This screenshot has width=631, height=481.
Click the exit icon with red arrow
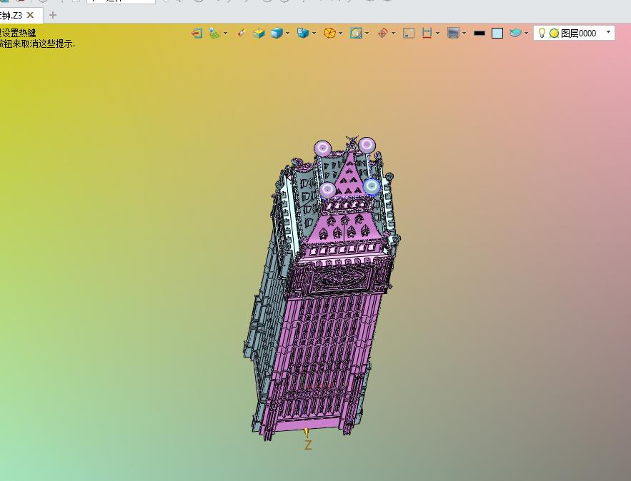tap(197, 33)
